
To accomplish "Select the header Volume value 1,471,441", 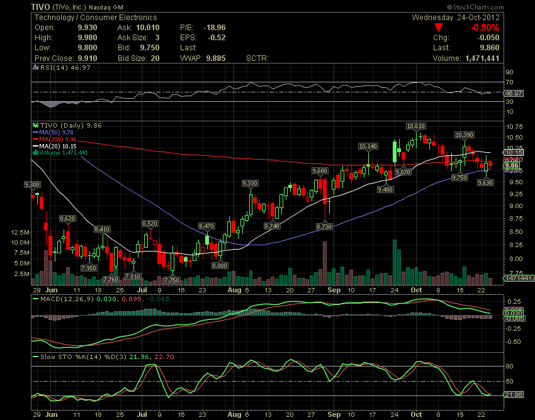I will [x=483, y=58].
